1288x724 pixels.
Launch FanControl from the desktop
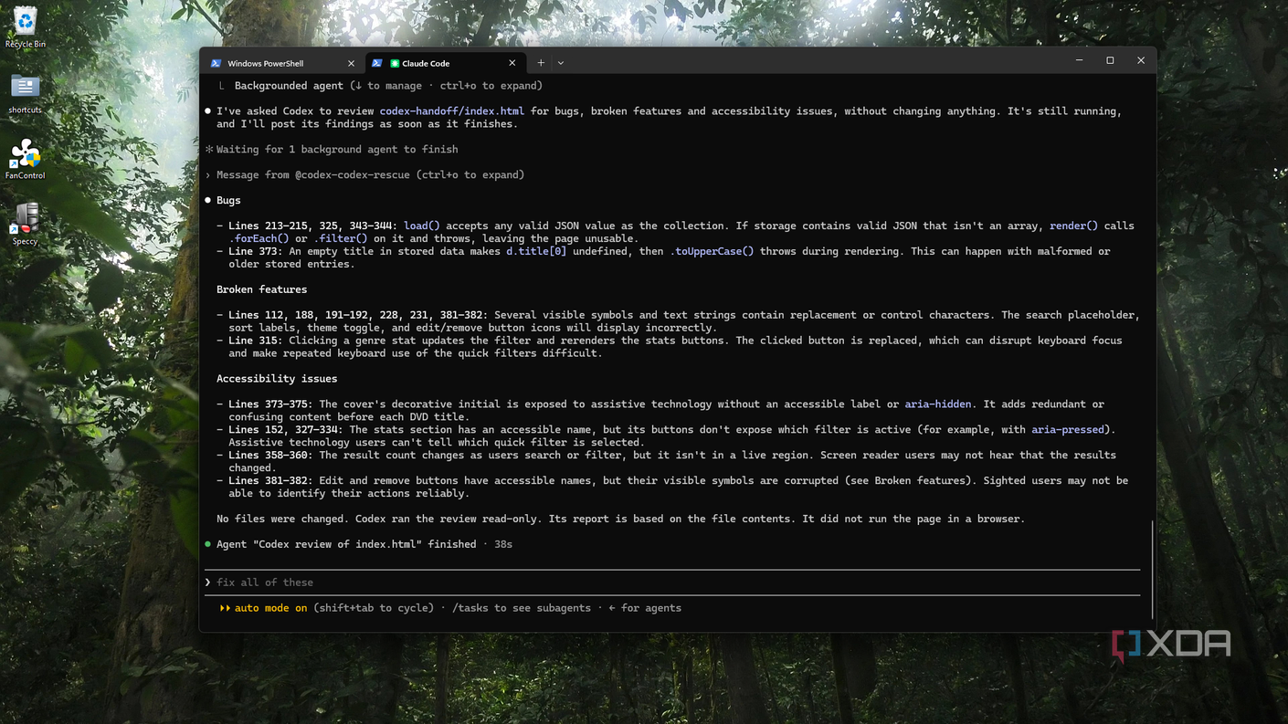click(25, 159)
